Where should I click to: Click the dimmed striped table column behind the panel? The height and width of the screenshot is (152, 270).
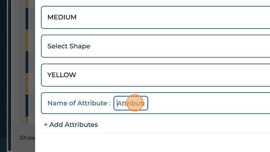point(27,60)
